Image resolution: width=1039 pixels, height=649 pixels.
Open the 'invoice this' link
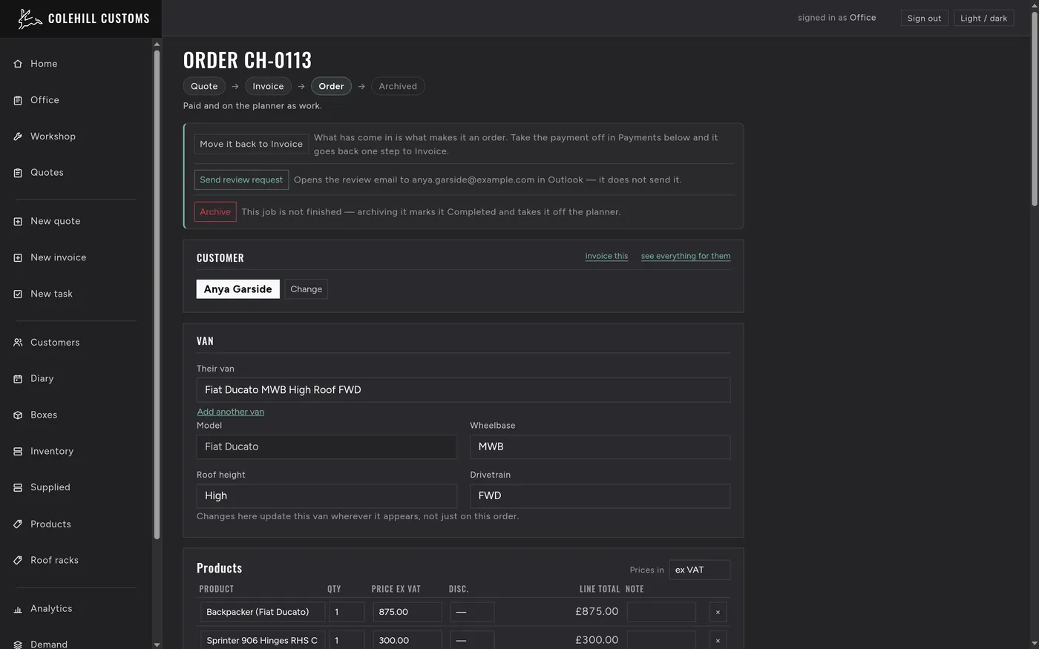click(606, 256)
